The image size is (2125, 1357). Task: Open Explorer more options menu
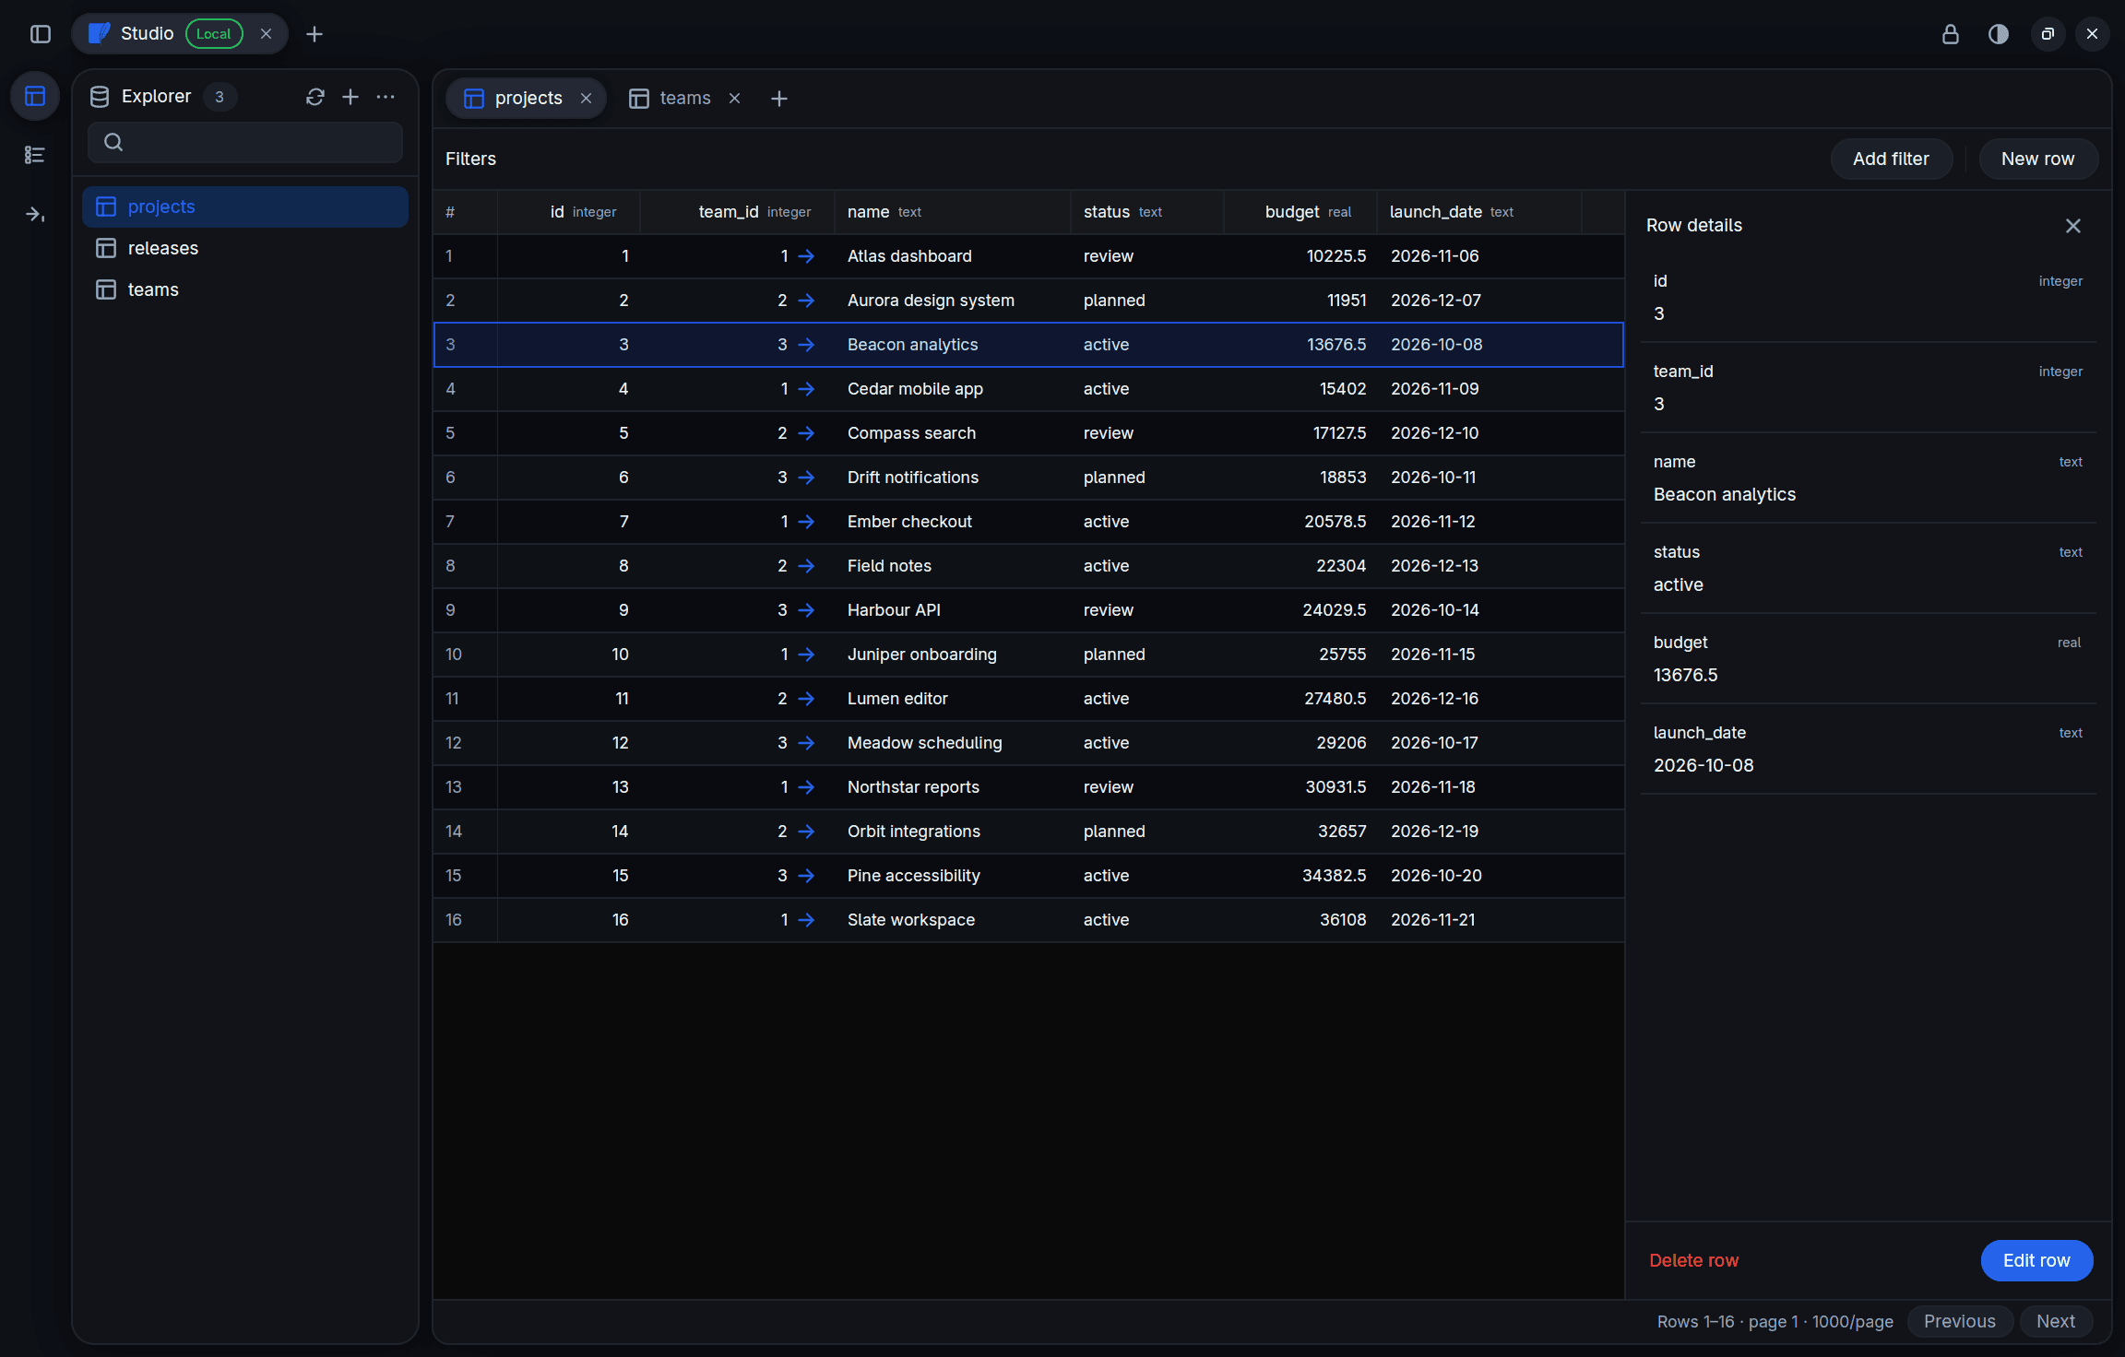coord(386,97)
